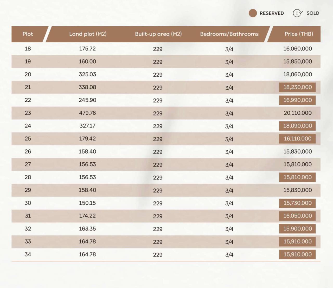
Task: Click the 3/4 bedrooms value for plot 30
Action: (x=229, y=203)
